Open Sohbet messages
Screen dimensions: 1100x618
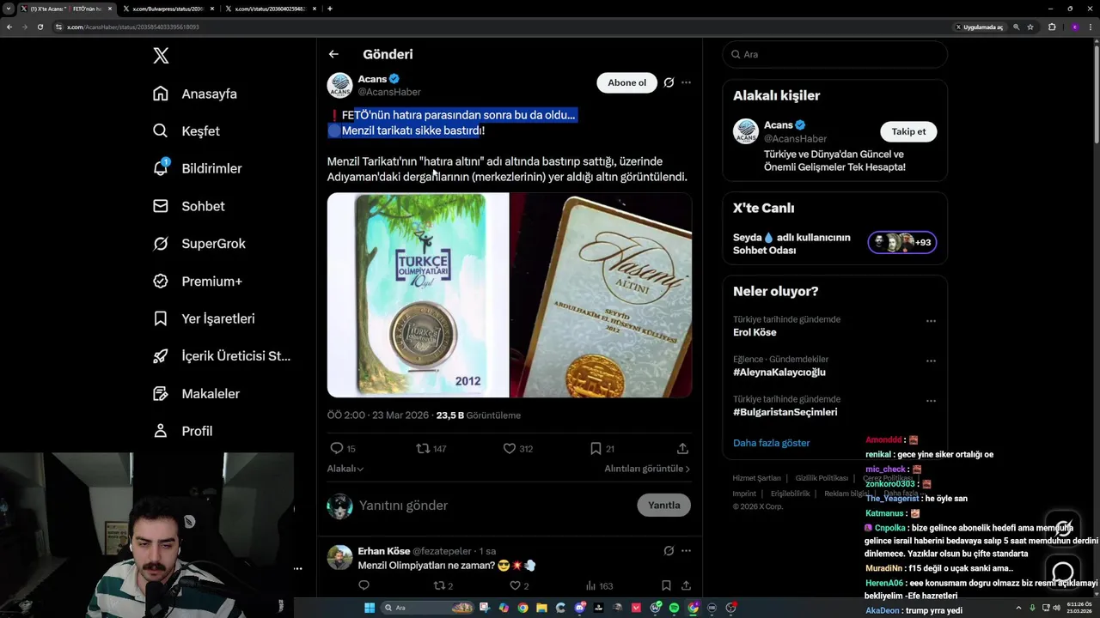coord(189,206)
